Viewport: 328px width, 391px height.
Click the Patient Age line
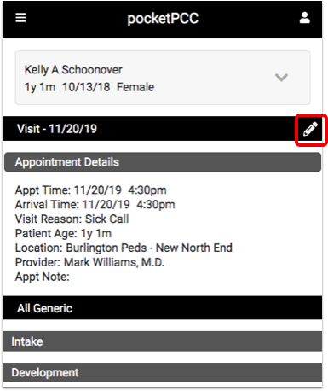(x=63, y=233)
